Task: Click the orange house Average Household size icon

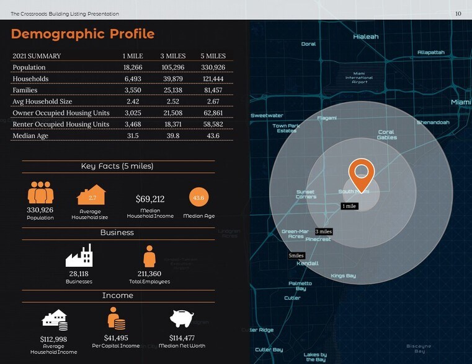Action: coord(91,195)
